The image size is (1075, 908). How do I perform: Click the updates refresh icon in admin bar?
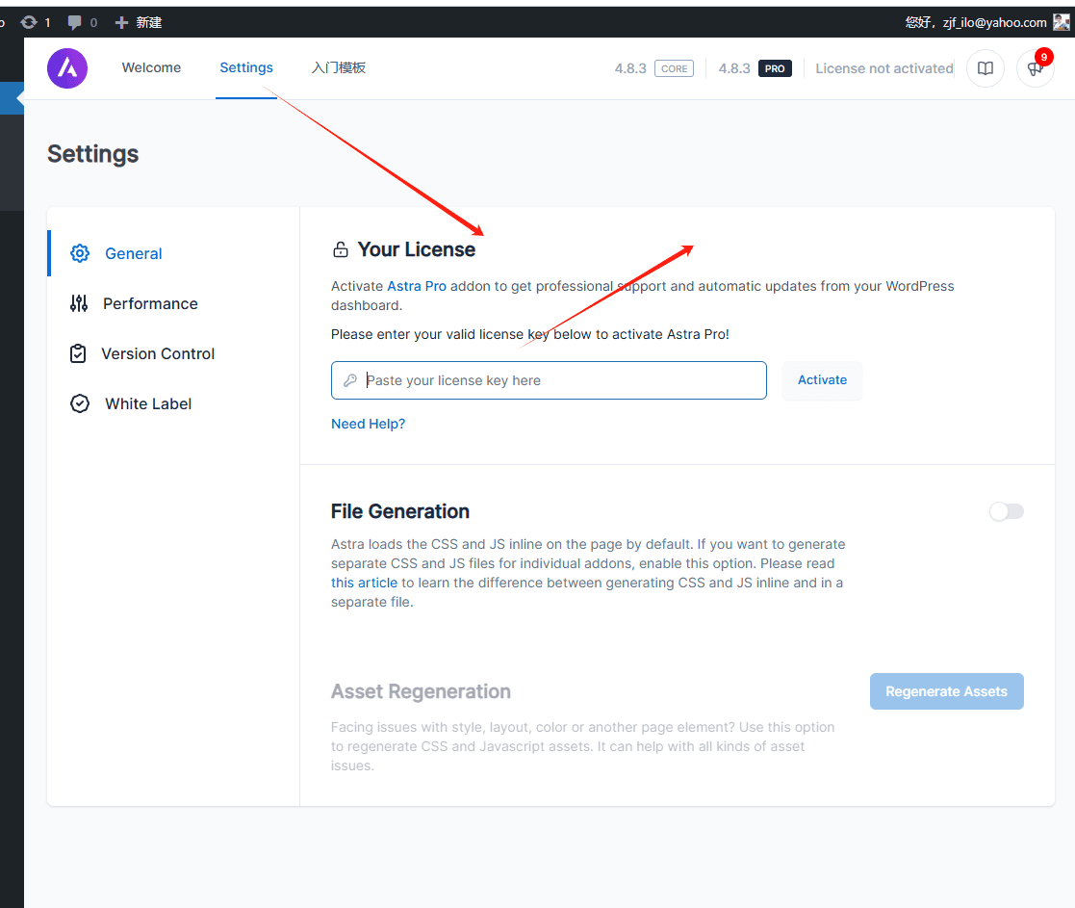point(29,22)
